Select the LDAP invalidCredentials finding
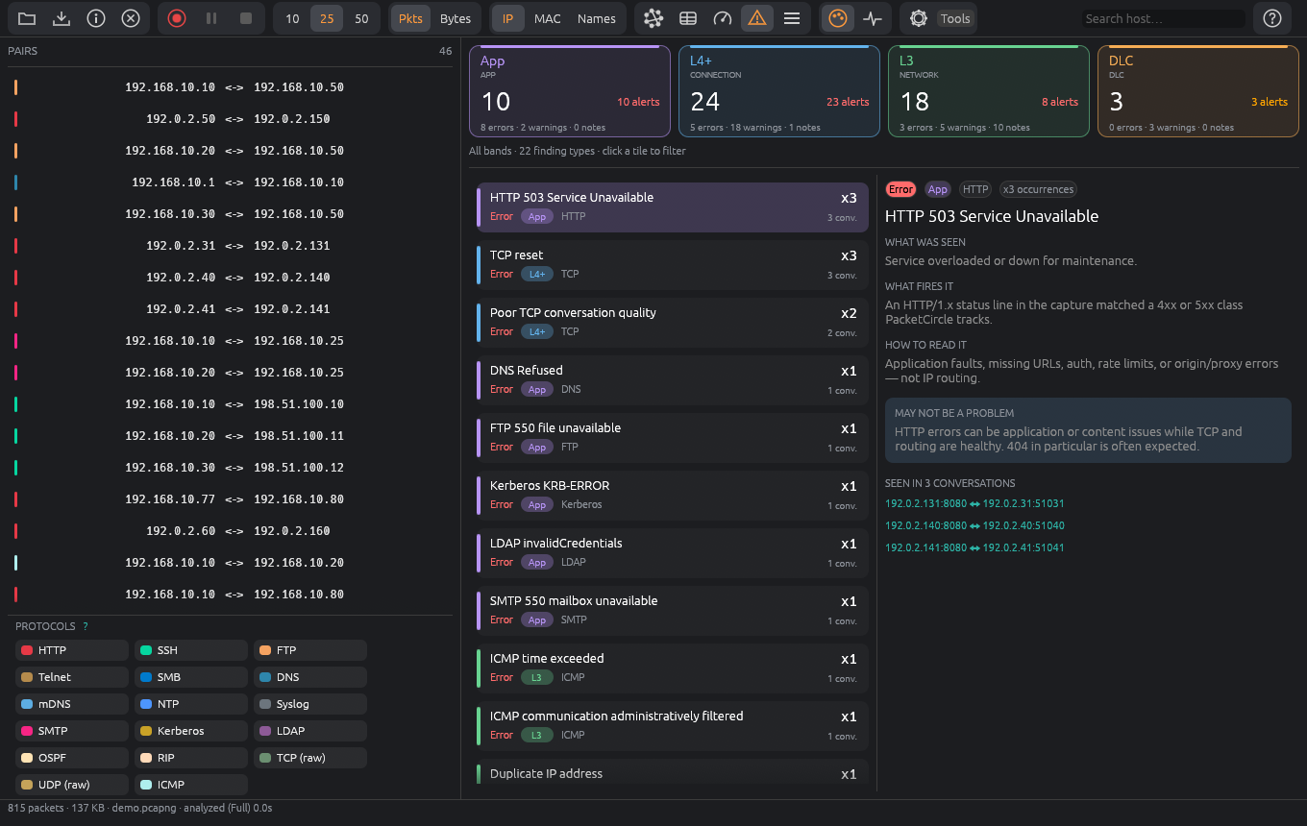 click(673, 552)
